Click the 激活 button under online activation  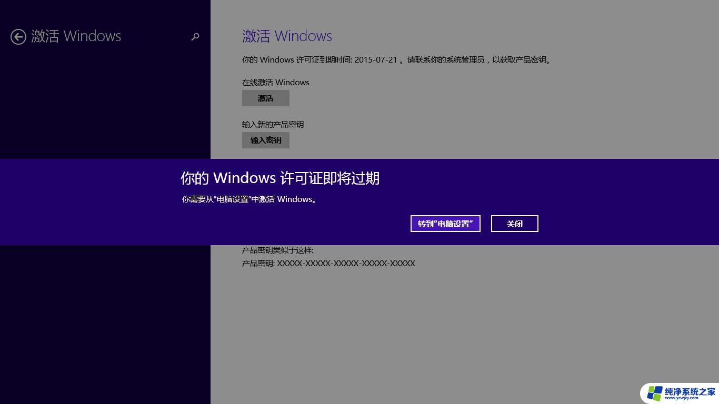[266, 98]
